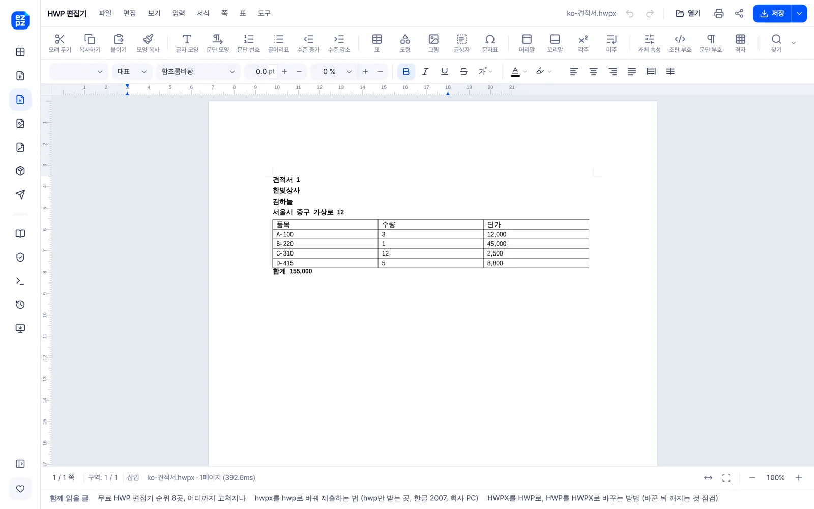Open the 편집 menu

130,13
